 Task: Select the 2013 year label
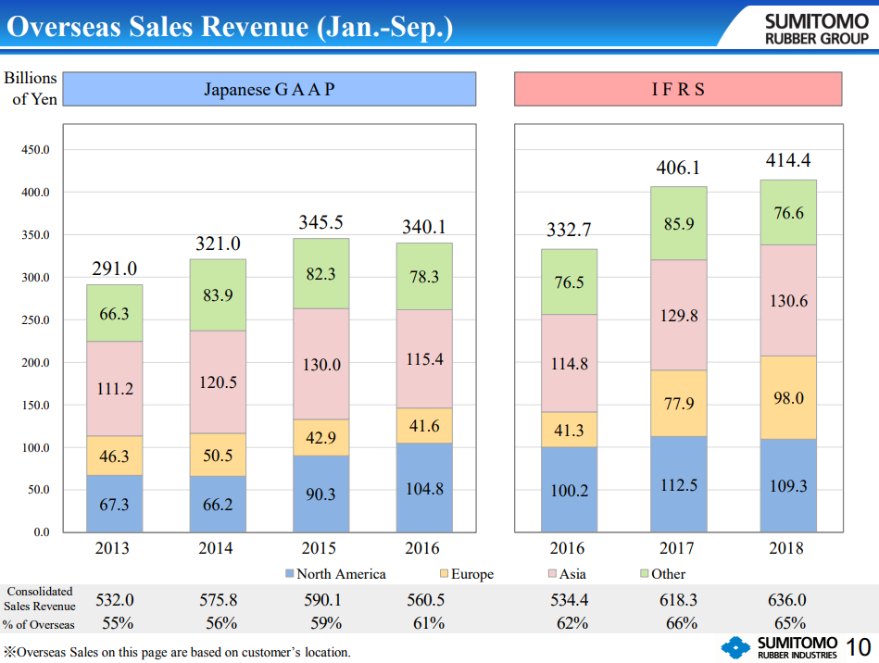(x=112, y=547)
